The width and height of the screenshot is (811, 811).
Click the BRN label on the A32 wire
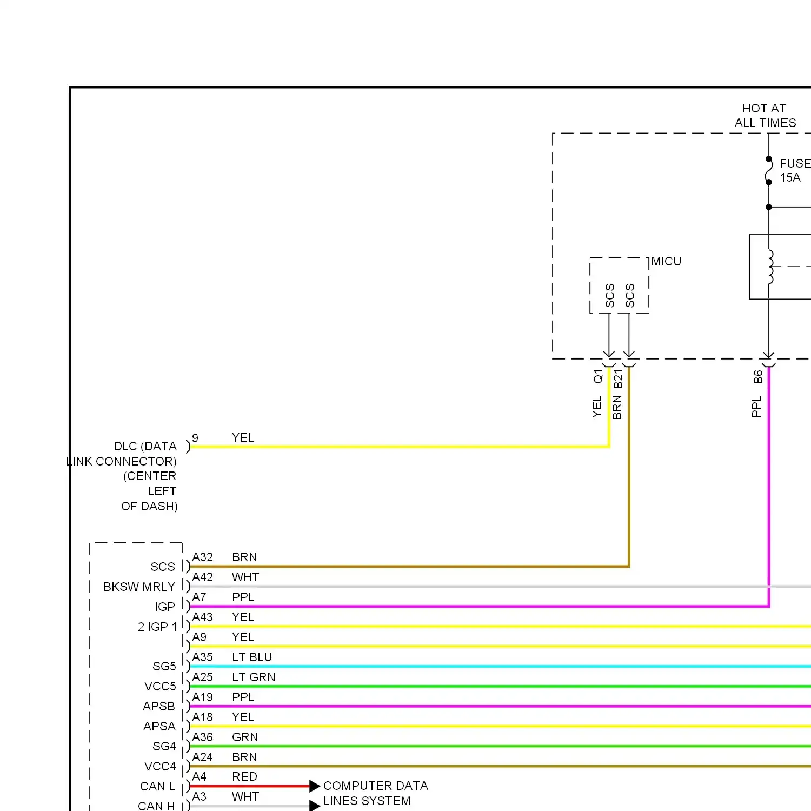244,557
